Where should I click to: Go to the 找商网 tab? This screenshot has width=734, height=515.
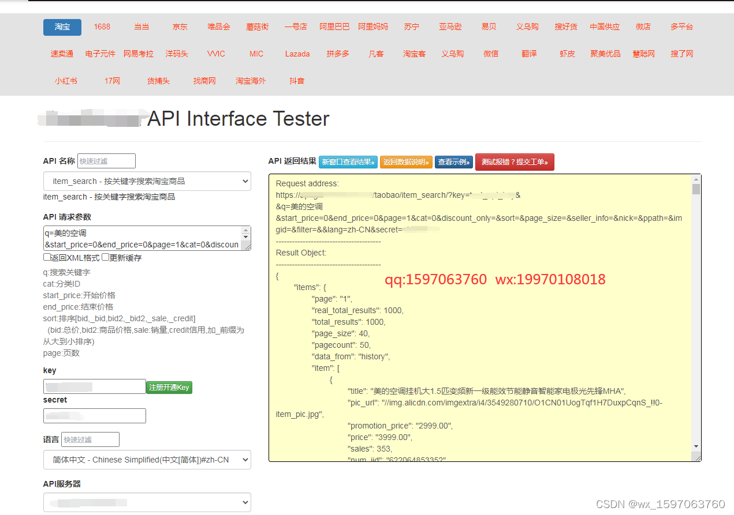(x=204, y=81)
